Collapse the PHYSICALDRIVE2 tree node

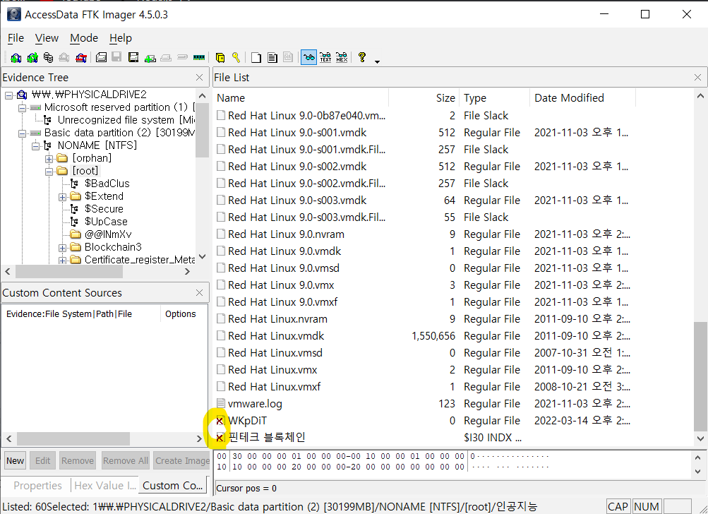[8, 95]
